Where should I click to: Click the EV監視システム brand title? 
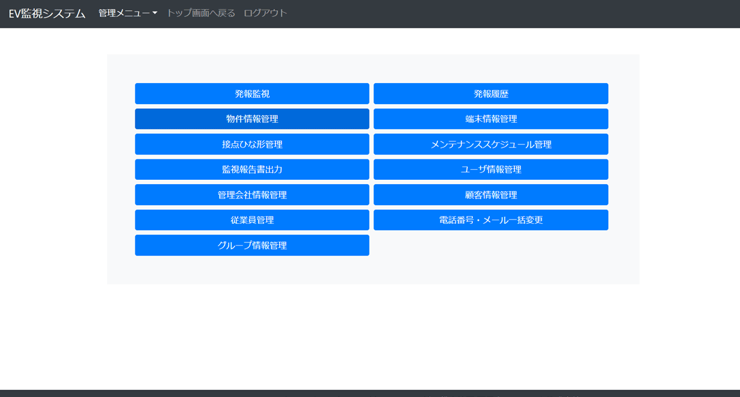coord(47,13)
